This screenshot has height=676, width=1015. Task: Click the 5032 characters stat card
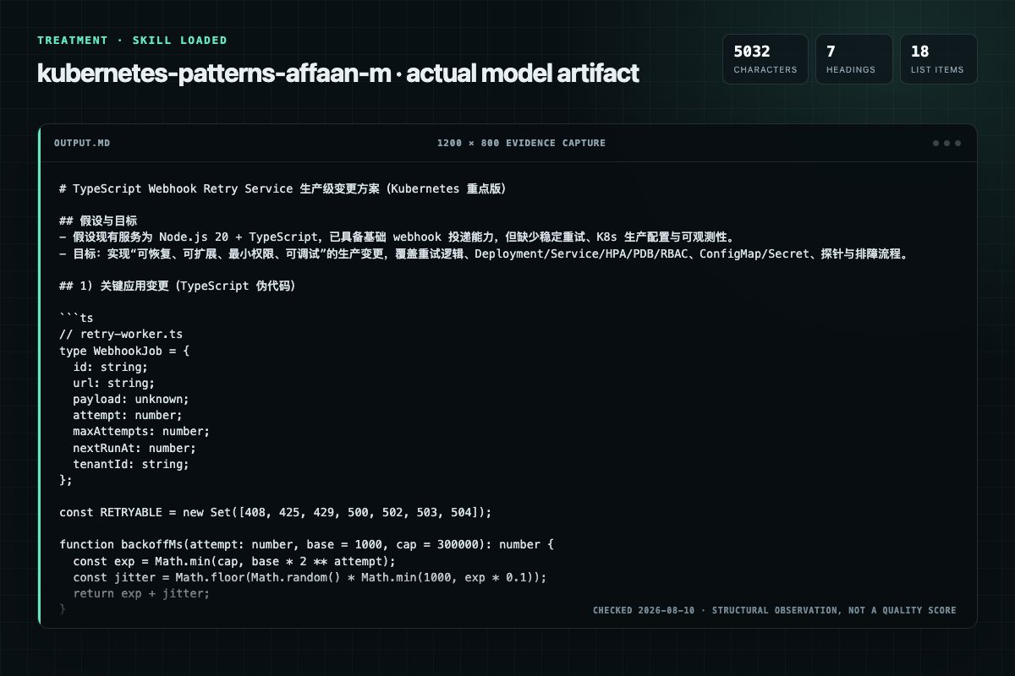[x=765, y=59]
